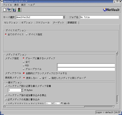Select the ターゲット tab
The image size is (122, 115).
click(x=59, y=22)
